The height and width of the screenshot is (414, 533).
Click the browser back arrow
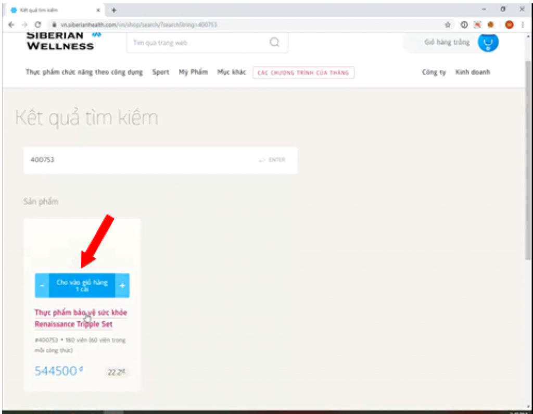[11, 24]
